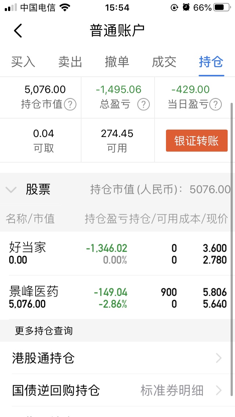Image resolution: width=235 pixels, height=417 pixels.
Task: Switch to the 卖出 tab
Action: tap(70, 62)
